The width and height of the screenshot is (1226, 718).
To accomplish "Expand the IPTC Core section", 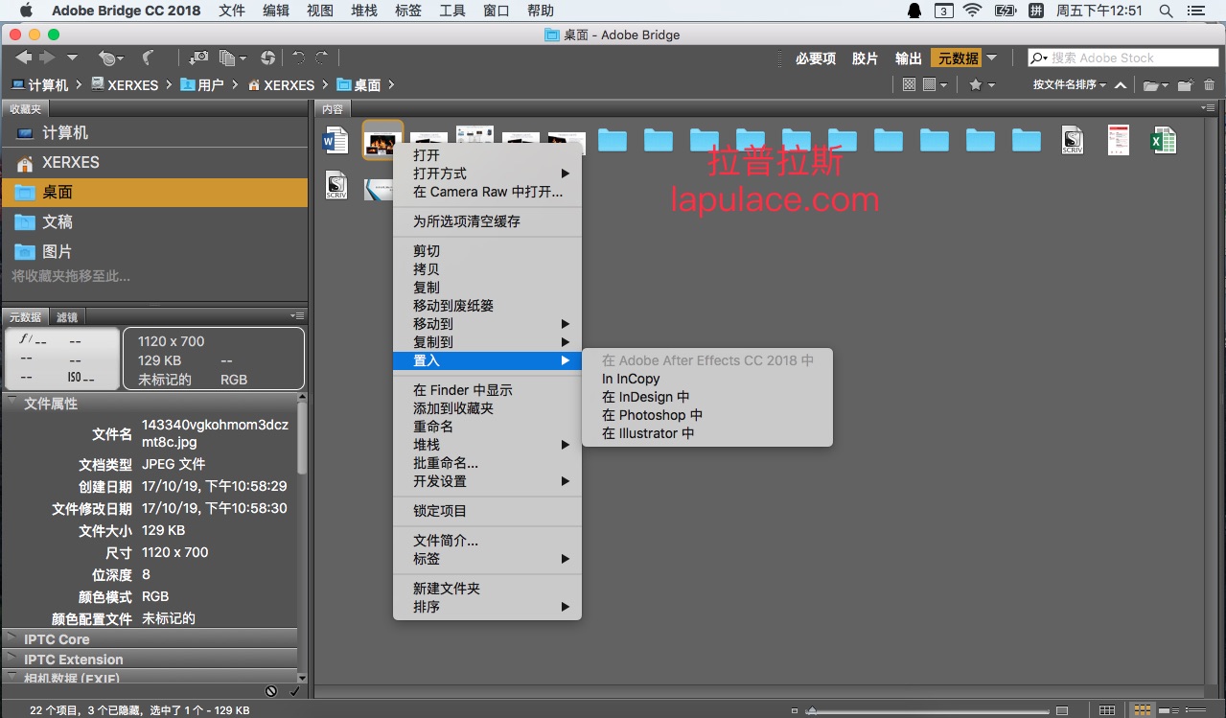I will pyautogui.click(x=57, y=639).
